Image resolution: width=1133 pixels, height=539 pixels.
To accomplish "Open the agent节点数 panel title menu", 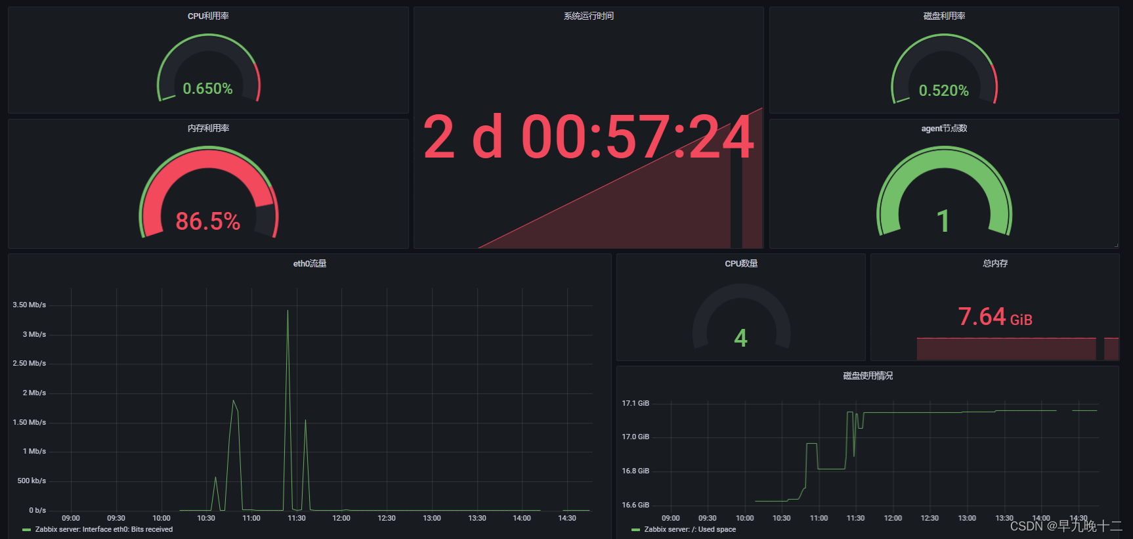I will coord(944,128).
